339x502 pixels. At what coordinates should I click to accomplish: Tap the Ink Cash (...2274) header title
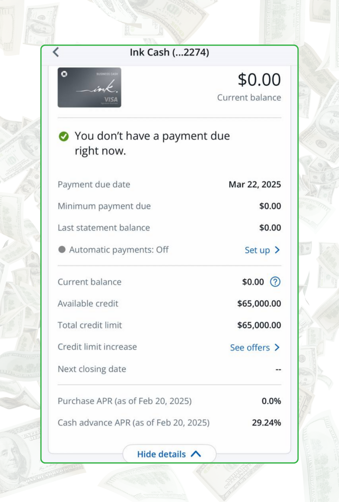point(169,52)
